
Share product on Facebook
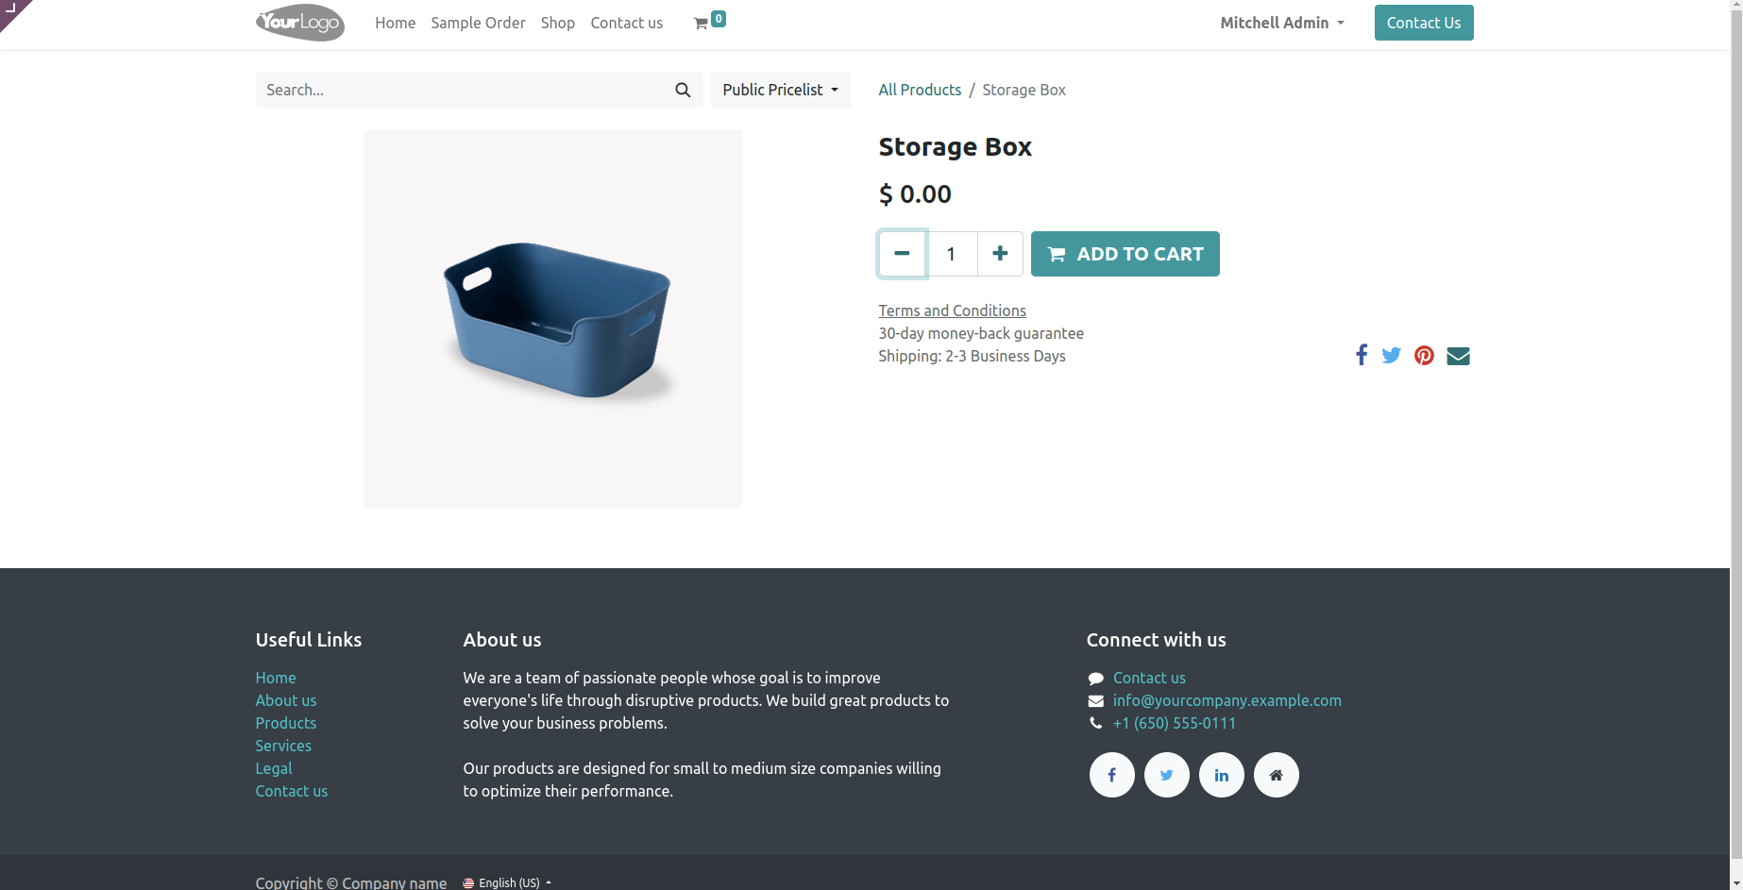pos(1361,356)
